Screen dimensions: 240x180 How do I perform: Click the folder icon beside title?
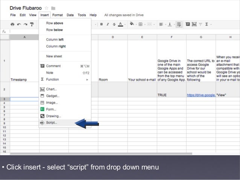click(x=53, y=8)
